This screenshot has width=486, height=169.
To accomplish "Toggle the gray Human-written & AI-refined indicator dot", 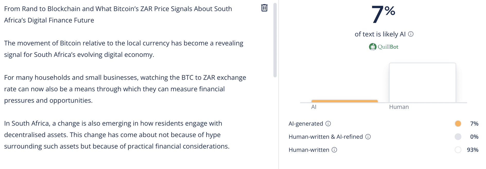I will tap(458, 137).
